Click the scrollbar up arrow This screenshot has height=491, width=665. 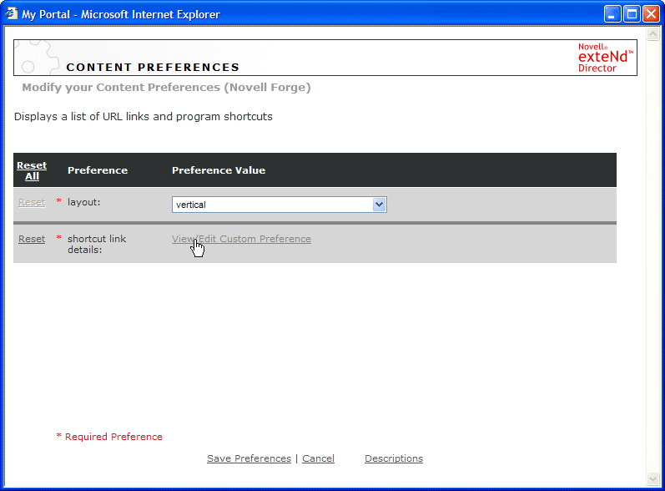point(652,34)
